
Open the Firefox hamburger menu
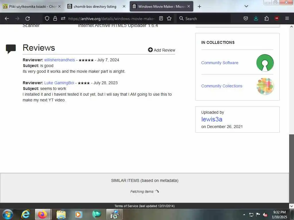click(287, 18)
